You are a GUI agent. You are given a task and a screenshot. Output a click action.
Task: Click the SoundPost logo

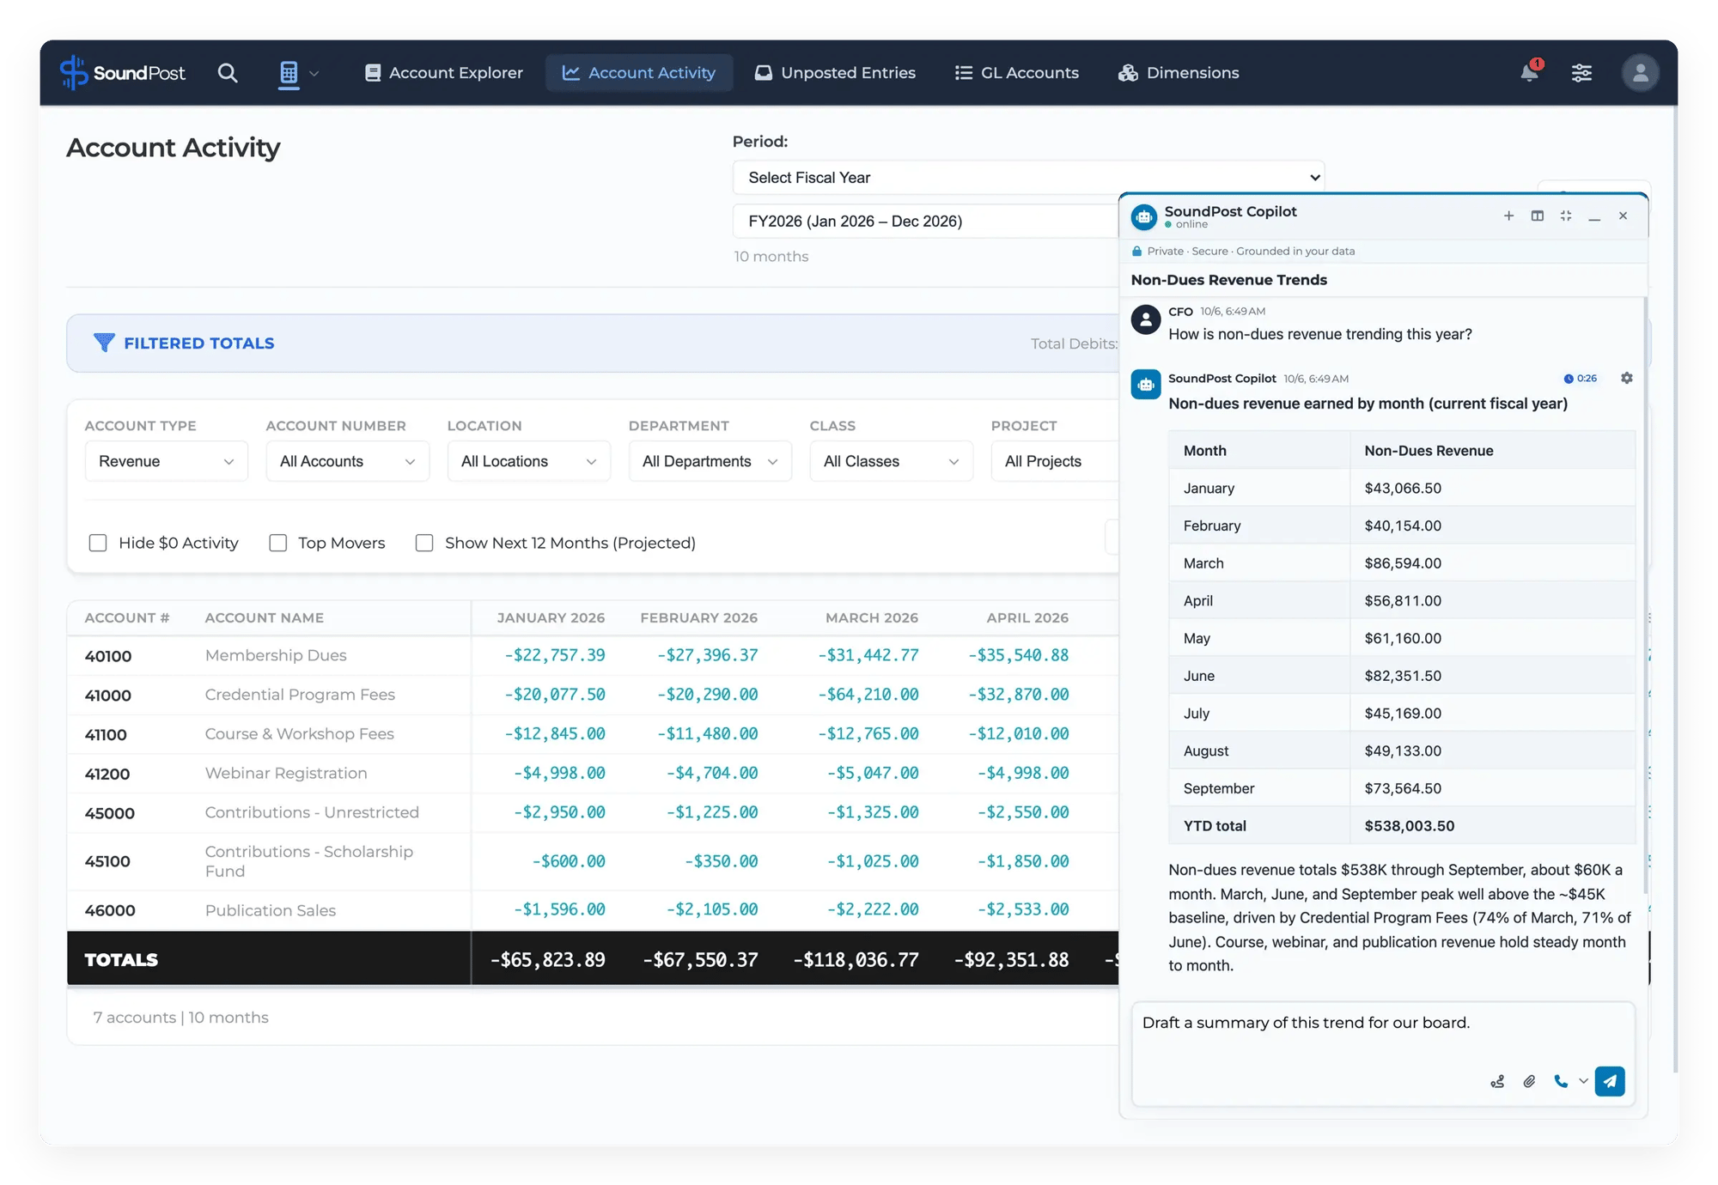(123, 73)
